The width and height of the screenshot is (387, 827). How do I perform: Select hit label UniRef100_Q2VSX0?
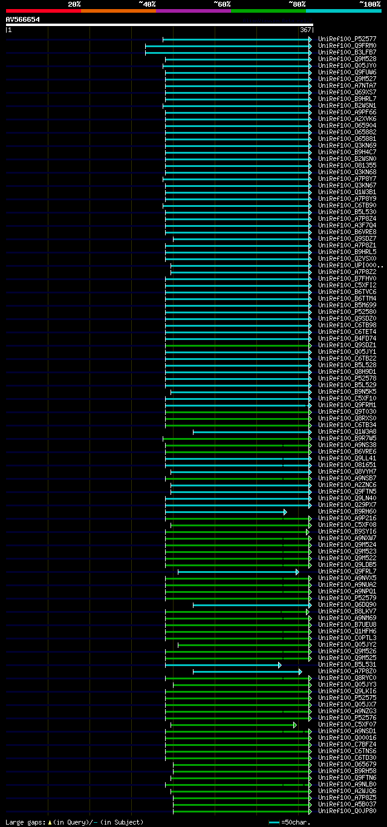pyautogui.click(x=347, y=258)
